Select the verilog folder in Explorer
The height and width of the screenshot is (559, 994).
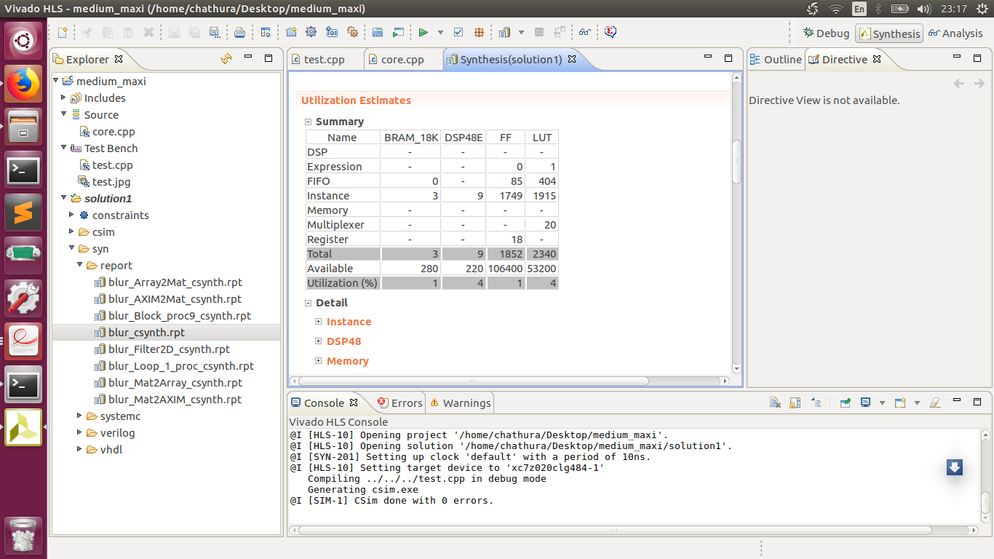tap(117, 433)
